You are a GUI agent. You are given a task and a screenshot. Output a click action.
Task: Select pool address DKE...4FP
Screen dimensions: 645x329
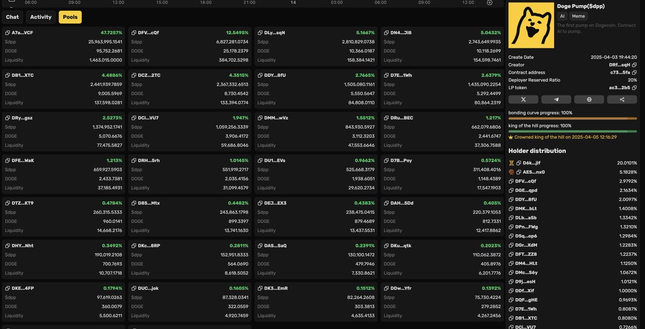click(23, 288)
